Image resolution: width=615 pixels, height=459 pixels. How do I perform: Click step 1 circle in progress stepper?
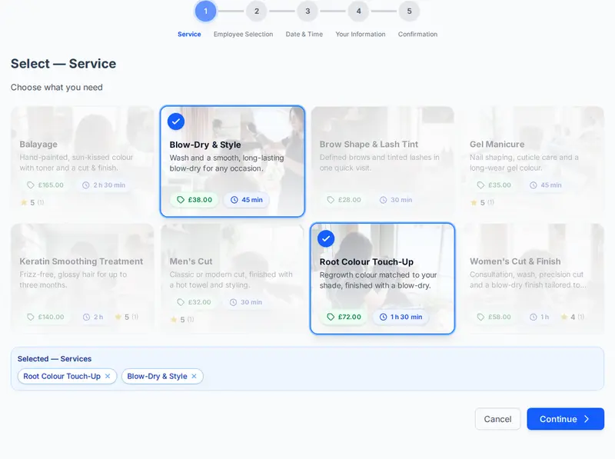point(205,11)
